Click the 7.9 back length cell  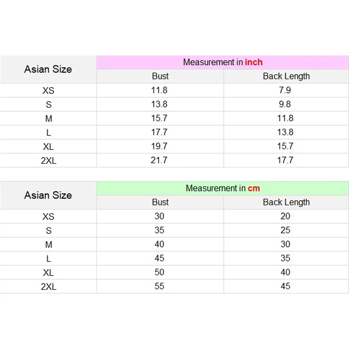285,90
